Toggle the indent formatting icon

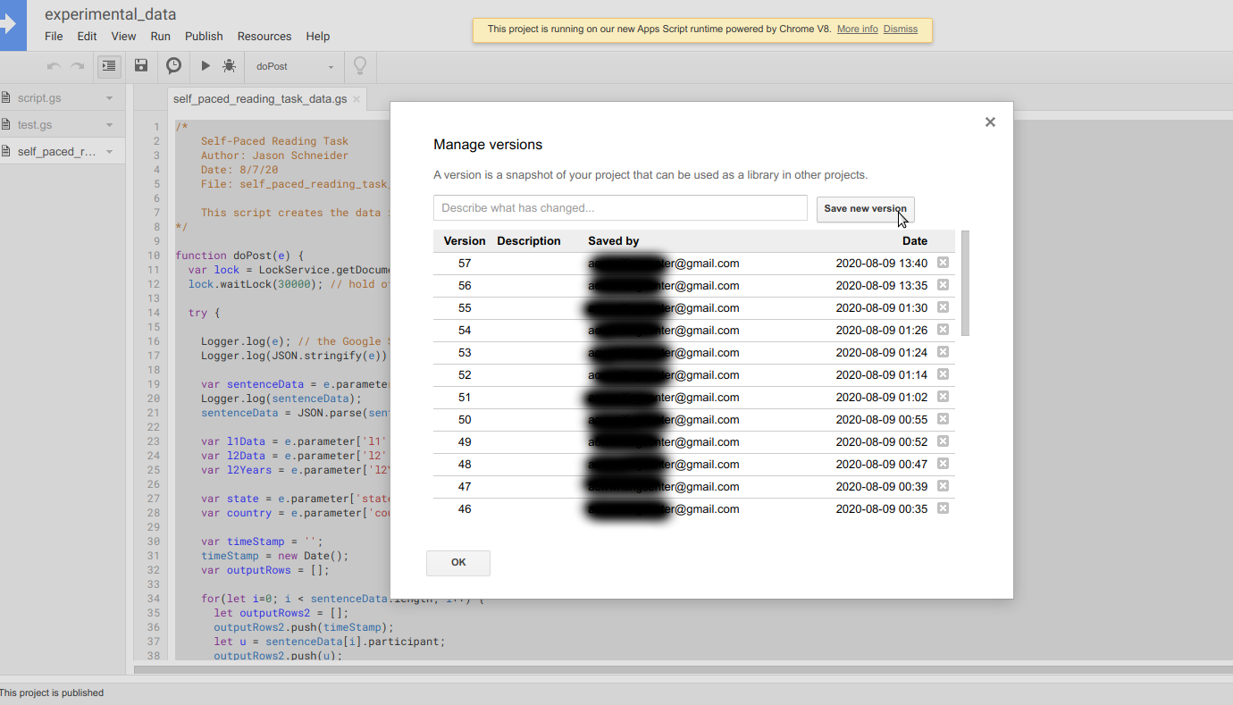(109, 66)
